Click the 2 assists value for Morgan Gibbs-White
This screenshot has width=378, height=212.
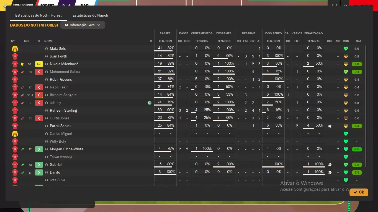(338, 149)
